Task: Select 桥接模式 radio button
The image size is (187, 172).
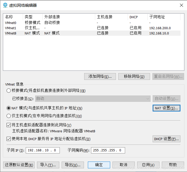Action: click(x=9, y=91)
